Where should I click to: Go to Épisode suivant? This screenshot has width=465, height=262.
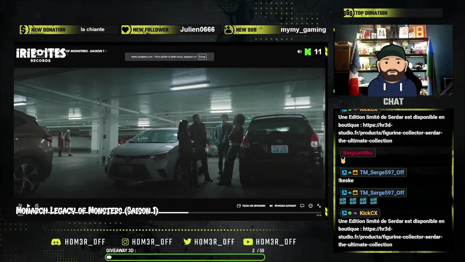pyautogui.click(x=283, y=206)
